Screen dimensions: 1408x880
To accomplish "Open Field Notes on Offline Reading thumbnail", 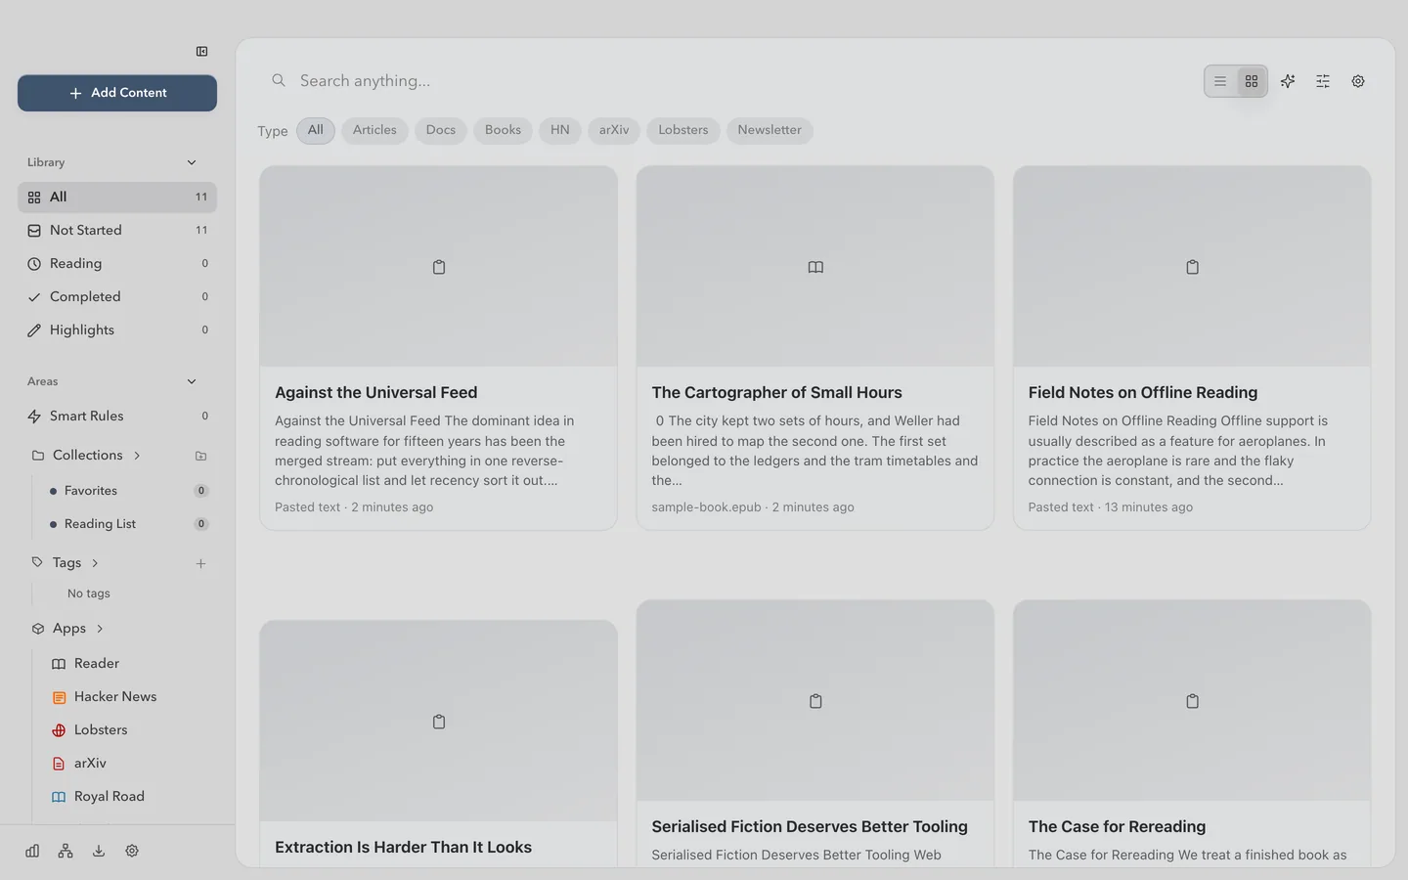I will pyautogui.click(x=1192, y=266).
